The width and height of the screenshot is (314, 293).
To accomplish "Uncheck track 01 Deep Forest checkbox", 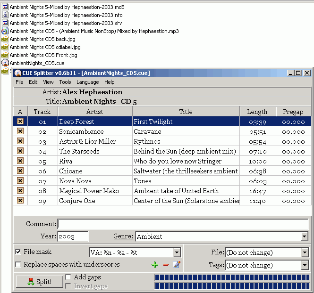I will [20, 121].
